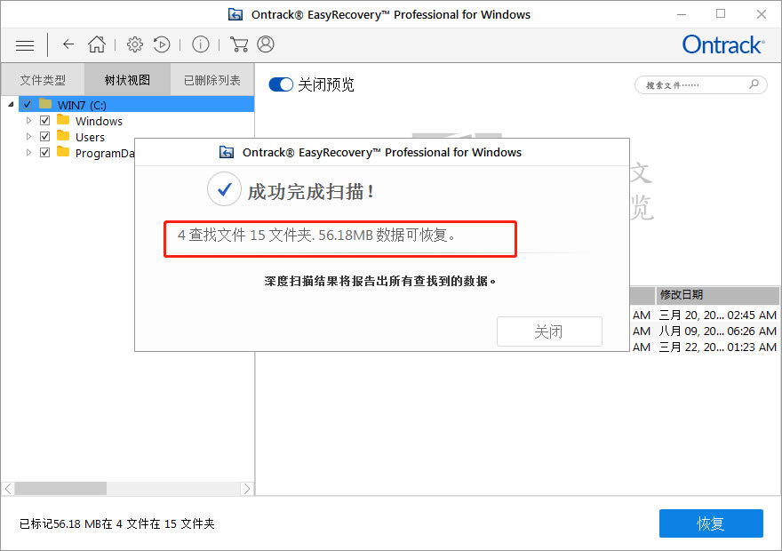Click the 关闭 button in the dialog
The width and height of the screenshot is (782, 551).
549,331
